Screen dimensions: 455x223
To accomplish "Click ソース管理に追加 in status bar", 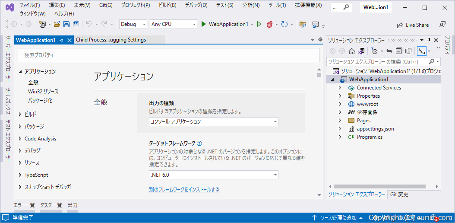I will 337,217.
